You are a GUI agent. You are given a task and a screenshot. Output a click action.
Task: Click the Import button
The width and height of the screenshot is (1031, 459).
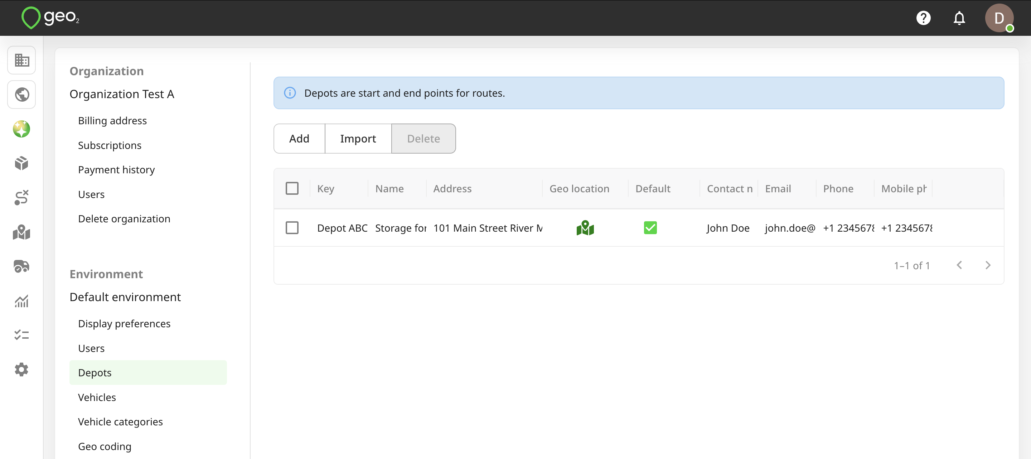point(358,139)
